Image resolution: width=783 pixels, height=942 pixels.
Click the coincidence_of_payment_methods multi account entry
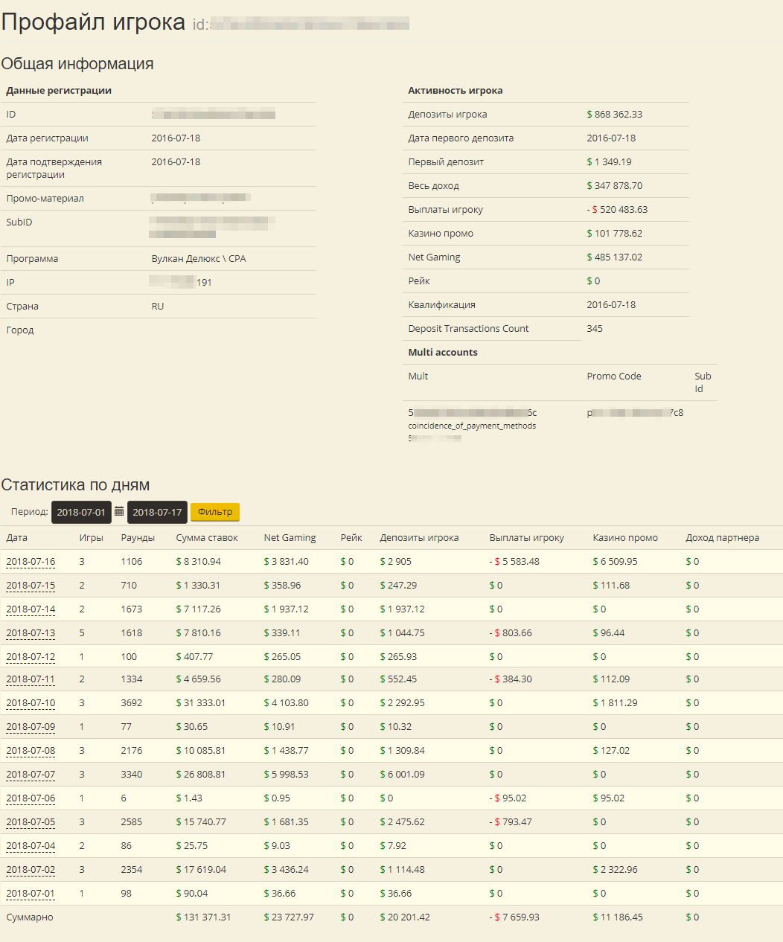pos(472,426)
